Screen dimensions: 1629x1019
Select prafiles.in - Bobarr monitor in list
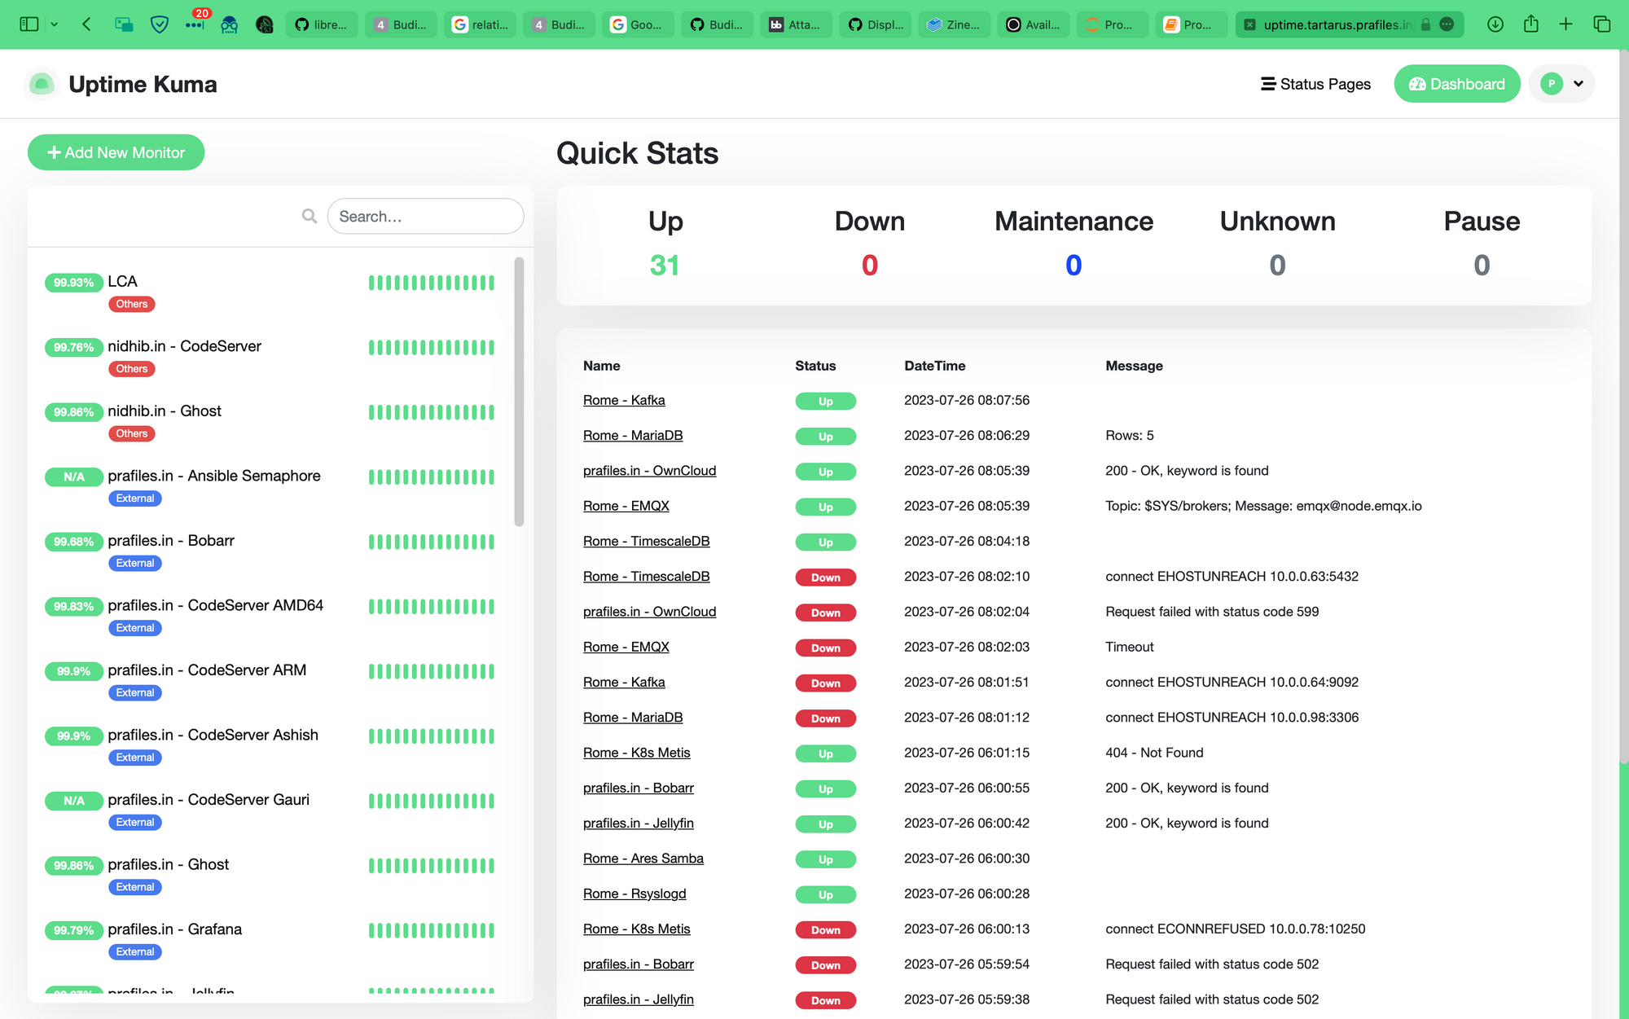271,551
